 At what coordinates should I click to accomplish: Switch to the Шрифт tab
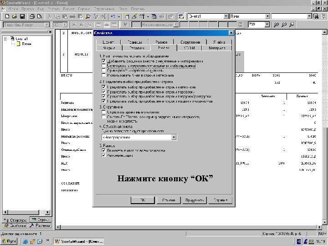tap(108, 42)
